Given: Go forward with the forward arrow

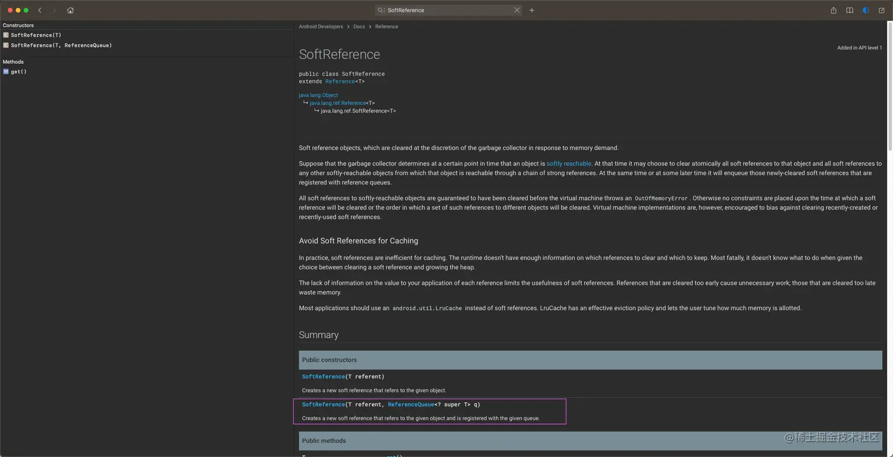Looking at the screenshot, I should 54,10.
